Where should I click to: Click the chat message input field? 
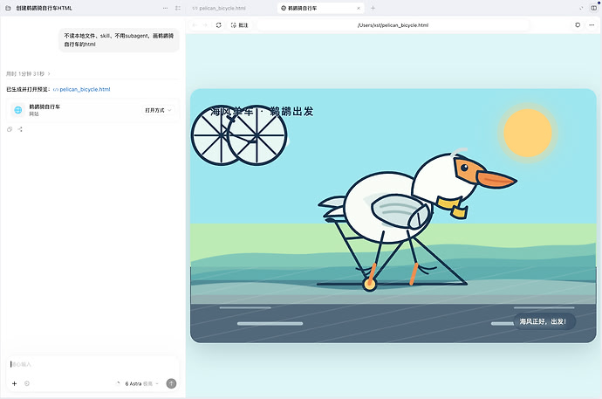tap(92, 364)
